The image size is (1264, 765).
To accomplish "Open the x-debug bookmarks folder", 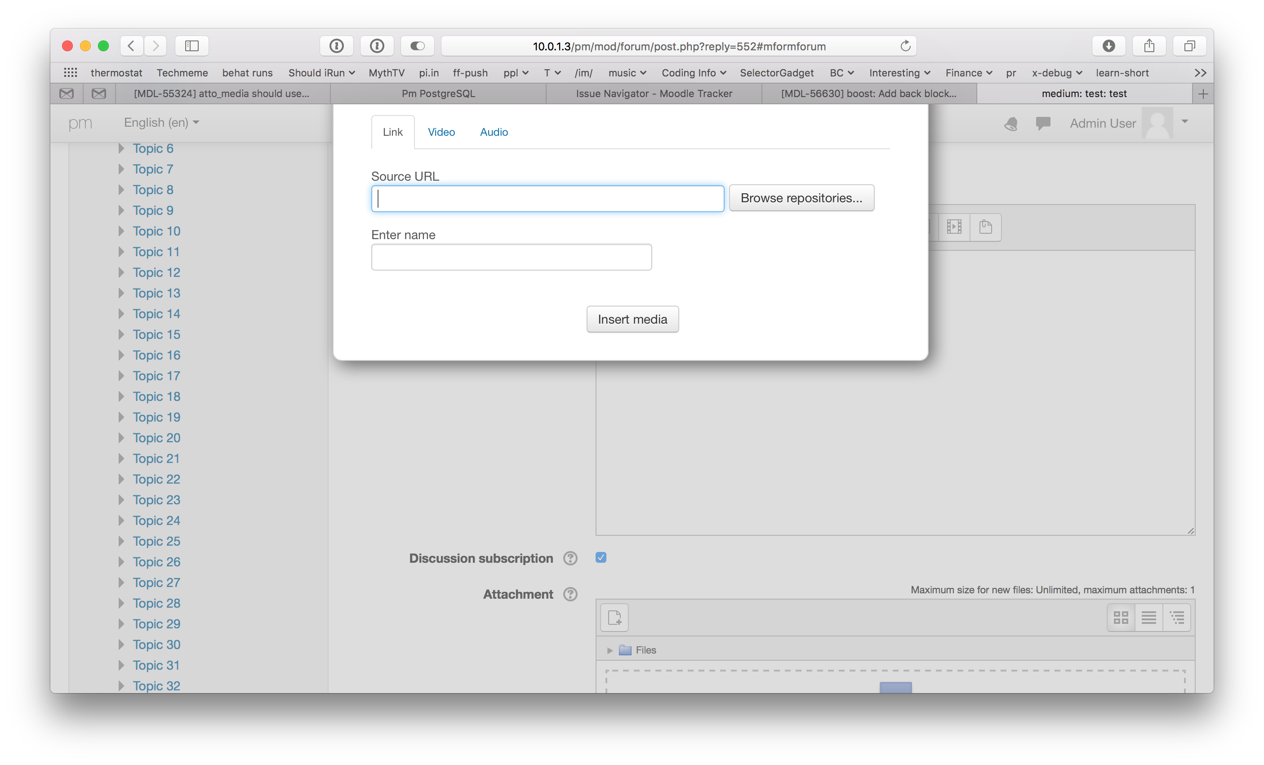I will pos(1057,72).
